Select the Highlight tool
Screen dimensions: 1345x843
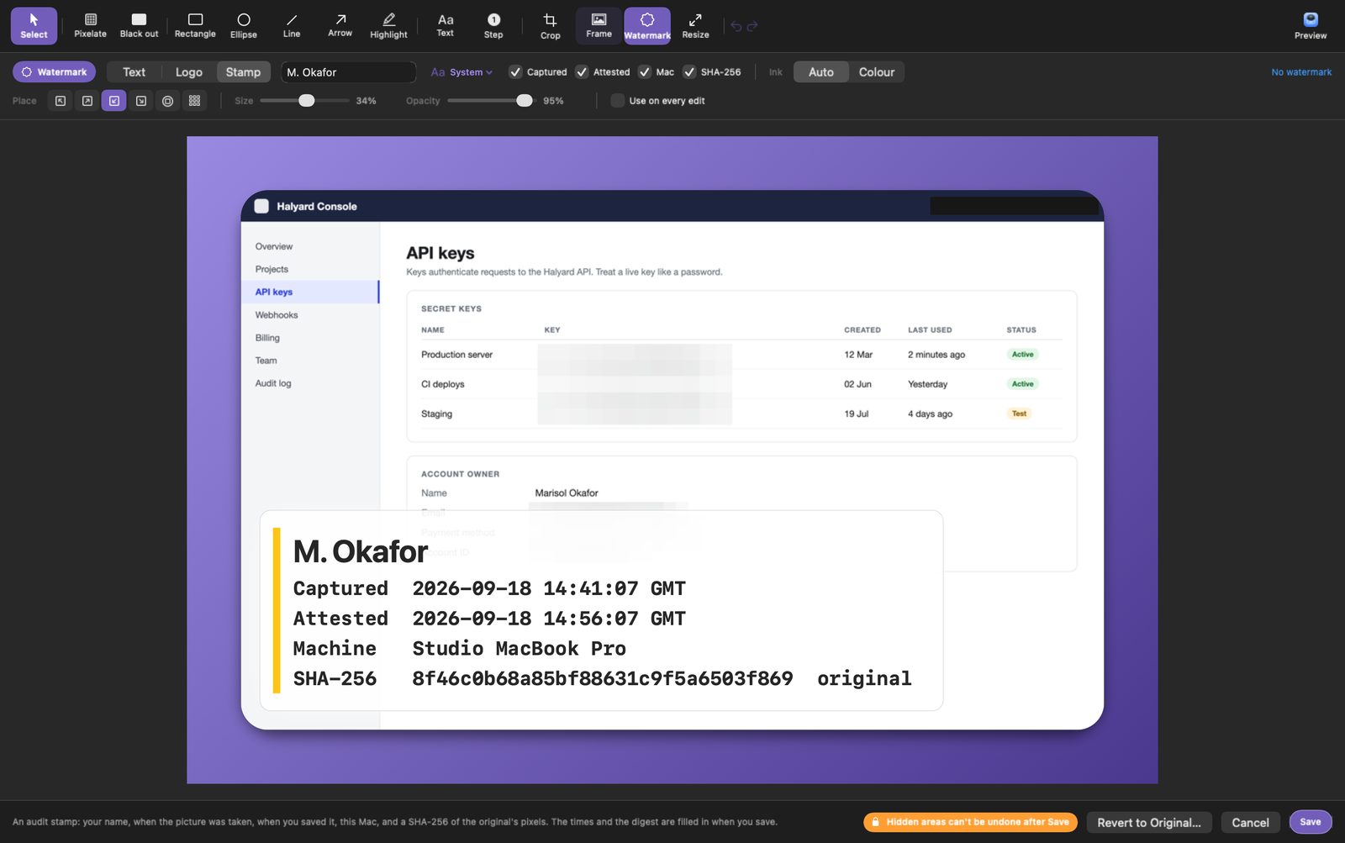388,25
